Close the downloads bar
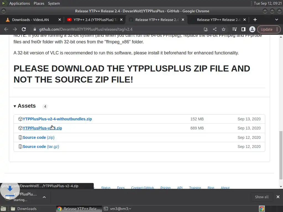283x212 pixels. tap(278, 197)
